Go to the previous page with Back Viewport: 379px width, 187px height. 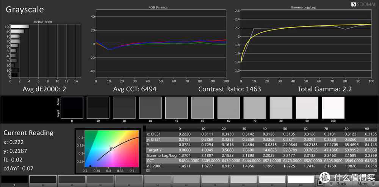click(x=341, y=184)
